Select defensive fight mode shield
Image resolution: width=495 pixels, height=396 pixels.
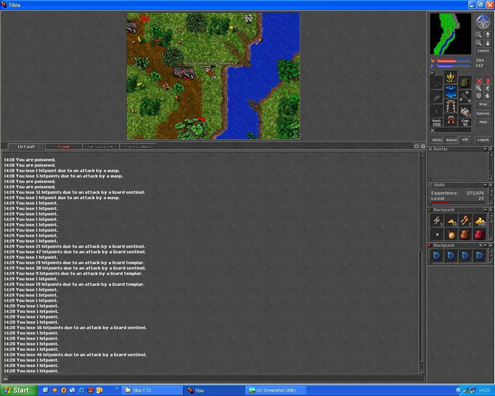click(x=479, y=96)
